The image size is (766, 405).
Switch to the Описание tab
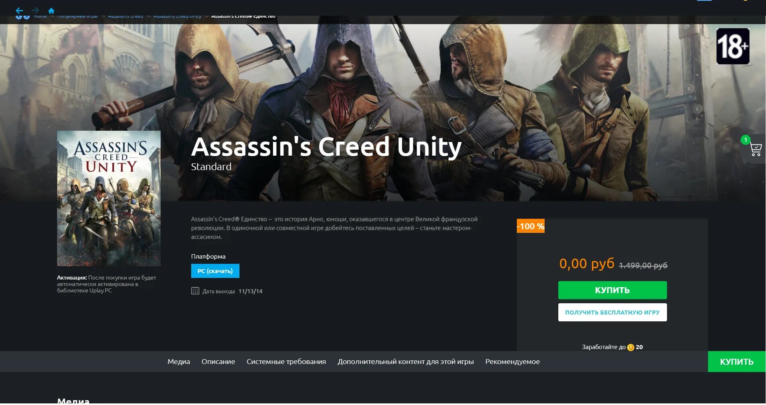coord(218,362)
